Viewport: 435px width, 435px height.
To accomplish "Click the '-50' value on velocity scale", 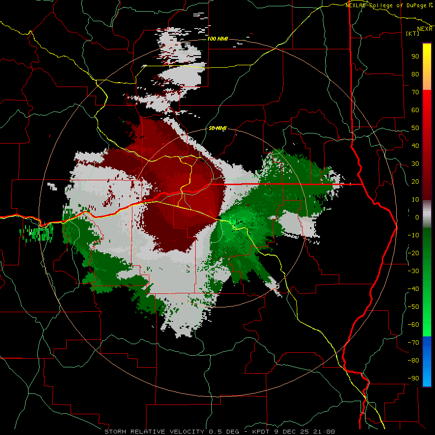I will (x=413, y=307).
